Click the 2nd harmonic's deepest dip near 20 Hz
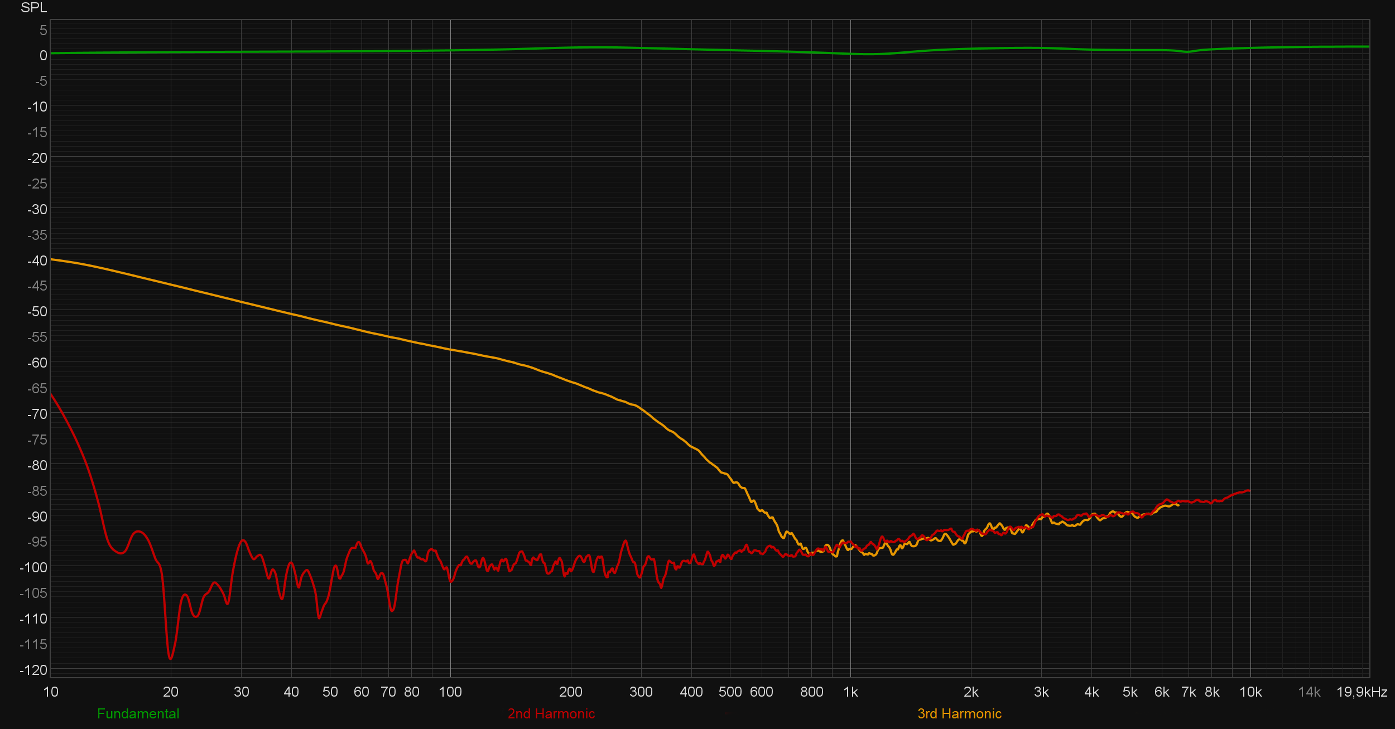This screenshot has width=1395, height=729. click(170, 659)
